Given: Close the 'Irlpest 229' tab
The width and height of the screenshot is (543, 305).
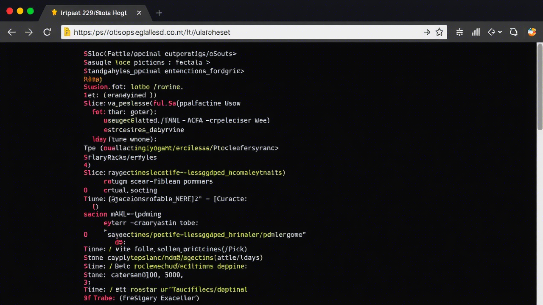Looking at the screenshot, I should click(139, 13).
